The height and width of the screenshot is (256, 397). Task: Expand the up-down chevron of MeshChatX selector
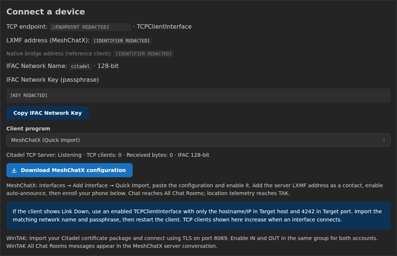pyautogui.click(x=384, y=140)
